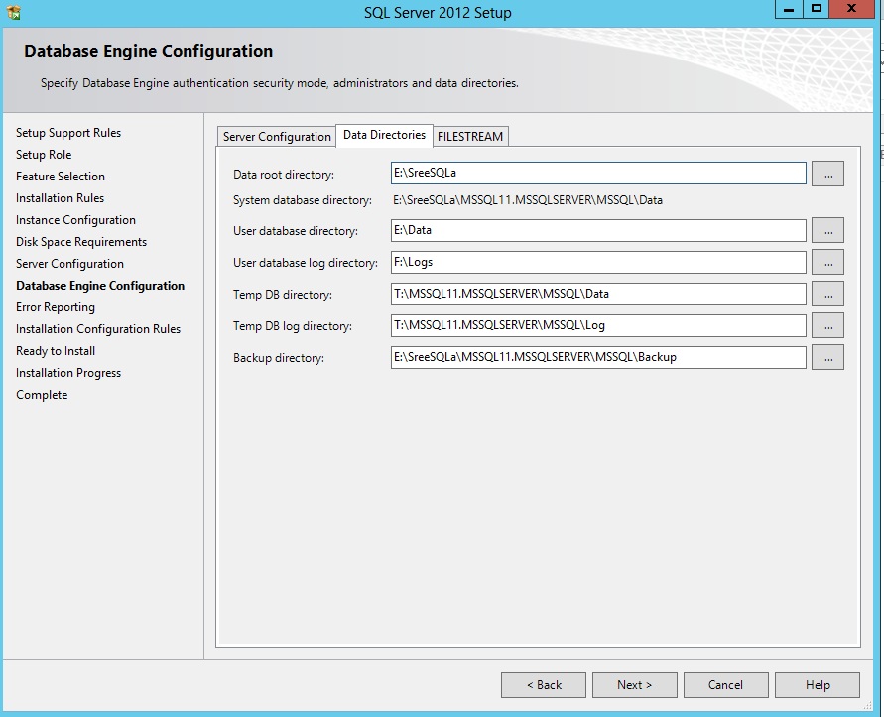
Task: Cancel the SQL Server setup
Action: click(725, 684)
